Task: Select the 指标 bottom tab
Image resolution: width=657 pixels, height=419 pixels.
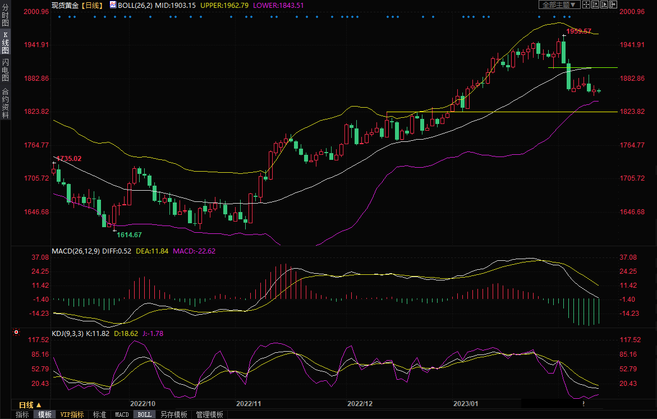Action: tap(22, 415)
